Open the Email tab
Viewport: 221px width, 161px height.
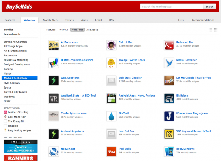(98, 20)
